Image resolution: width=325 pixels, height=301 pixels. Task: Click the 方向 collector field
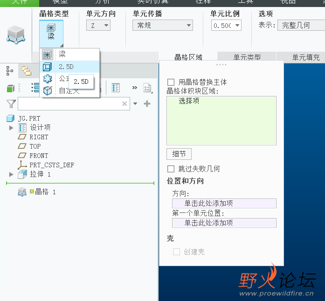224,203
